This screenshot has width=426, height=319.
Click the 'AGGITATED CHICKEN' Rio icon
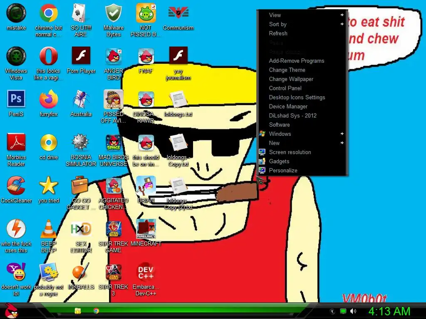pyautogui.click(x=113, y=186)
